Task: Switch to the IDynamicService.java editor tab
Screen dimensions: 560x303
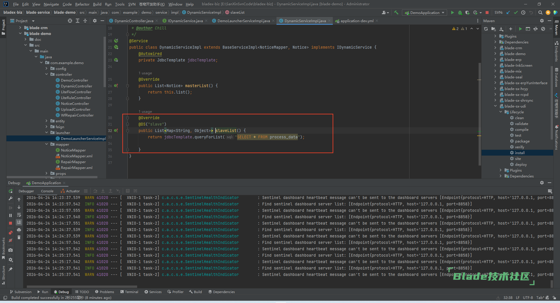Action: pos(185,21)
